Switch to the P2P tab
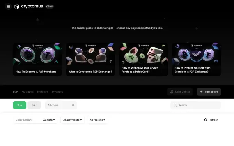The height and width of the screenshot is (146, 234). (x=15, y=92)
